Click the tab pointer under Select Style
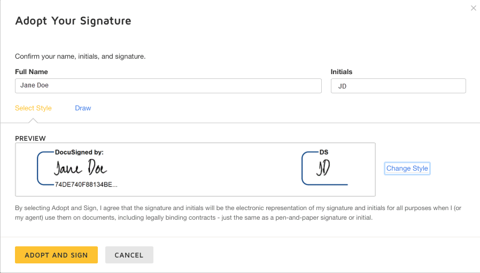 [x=33, y=120]
